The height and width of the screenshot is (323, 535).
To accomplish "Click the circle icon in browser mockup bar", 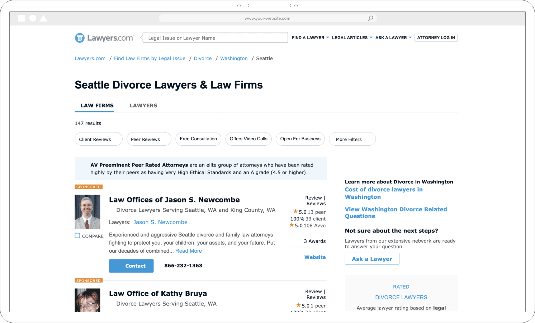I will (33, 18).
